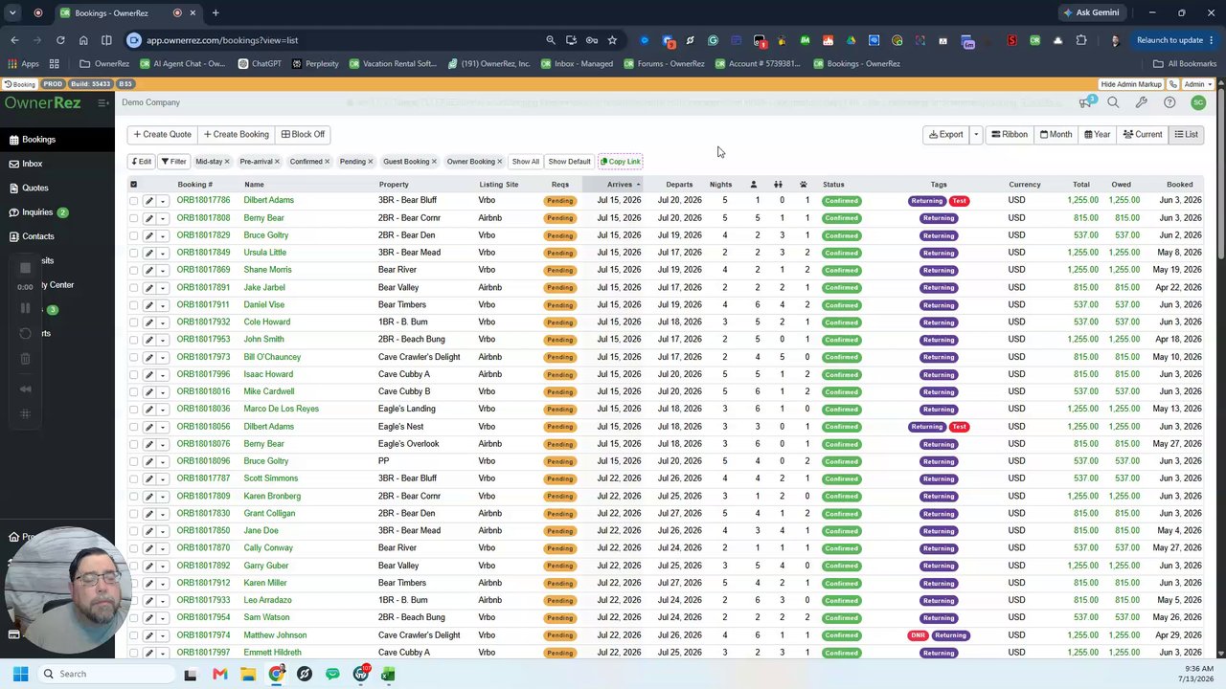
Task: Click the phone icon in admin bar
Action: click(1173, 84)
